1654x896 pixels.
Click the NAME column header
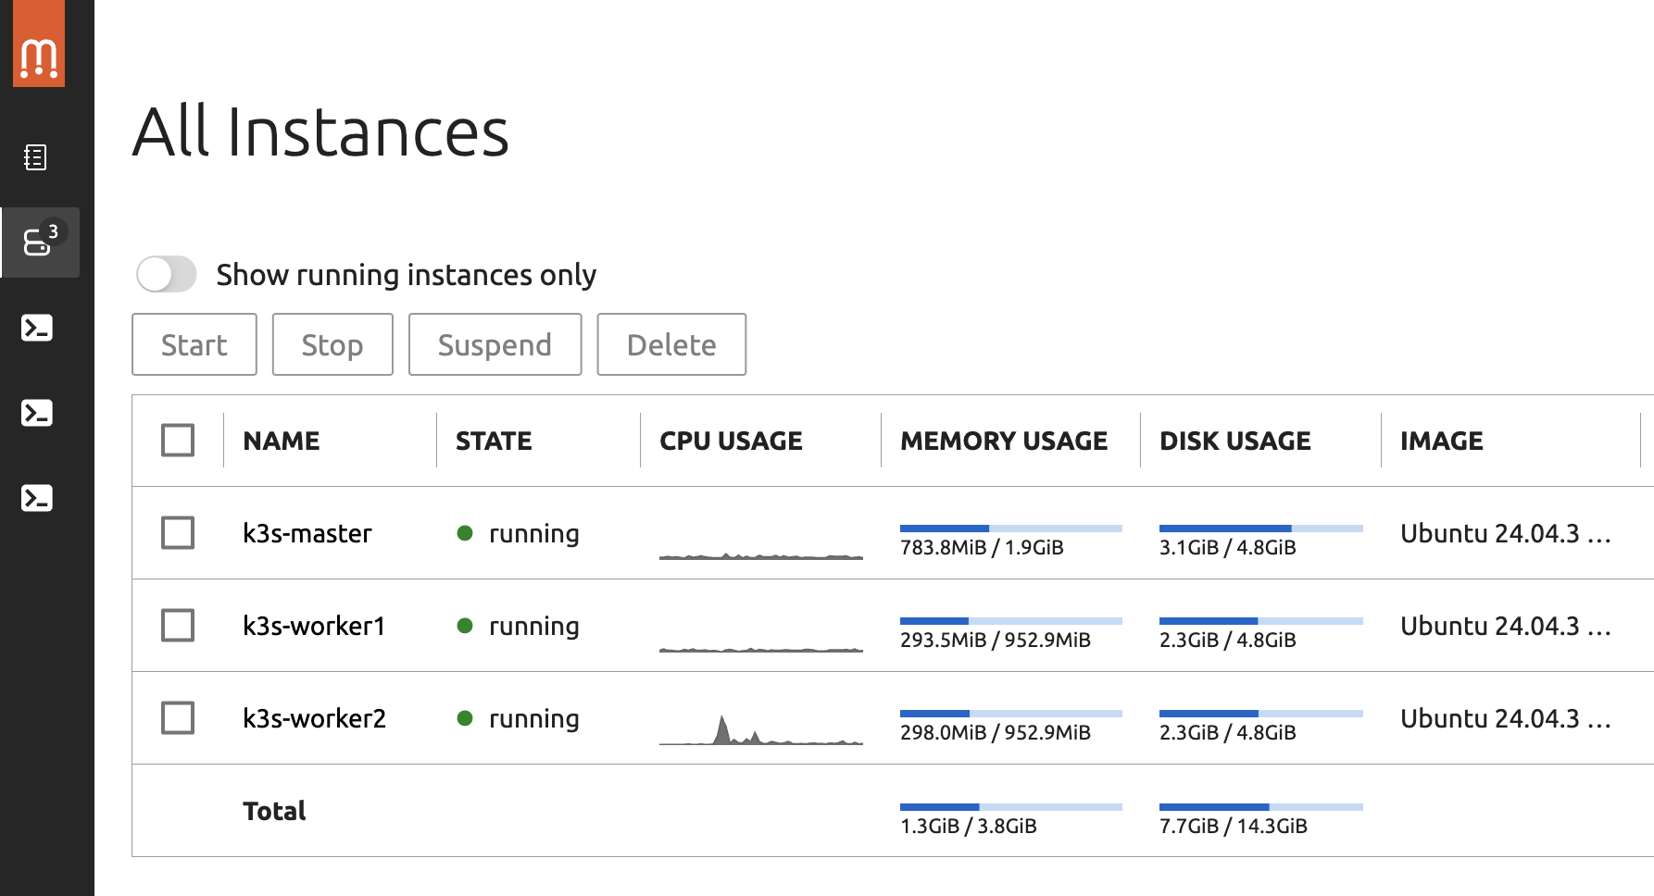pos(282,441)
